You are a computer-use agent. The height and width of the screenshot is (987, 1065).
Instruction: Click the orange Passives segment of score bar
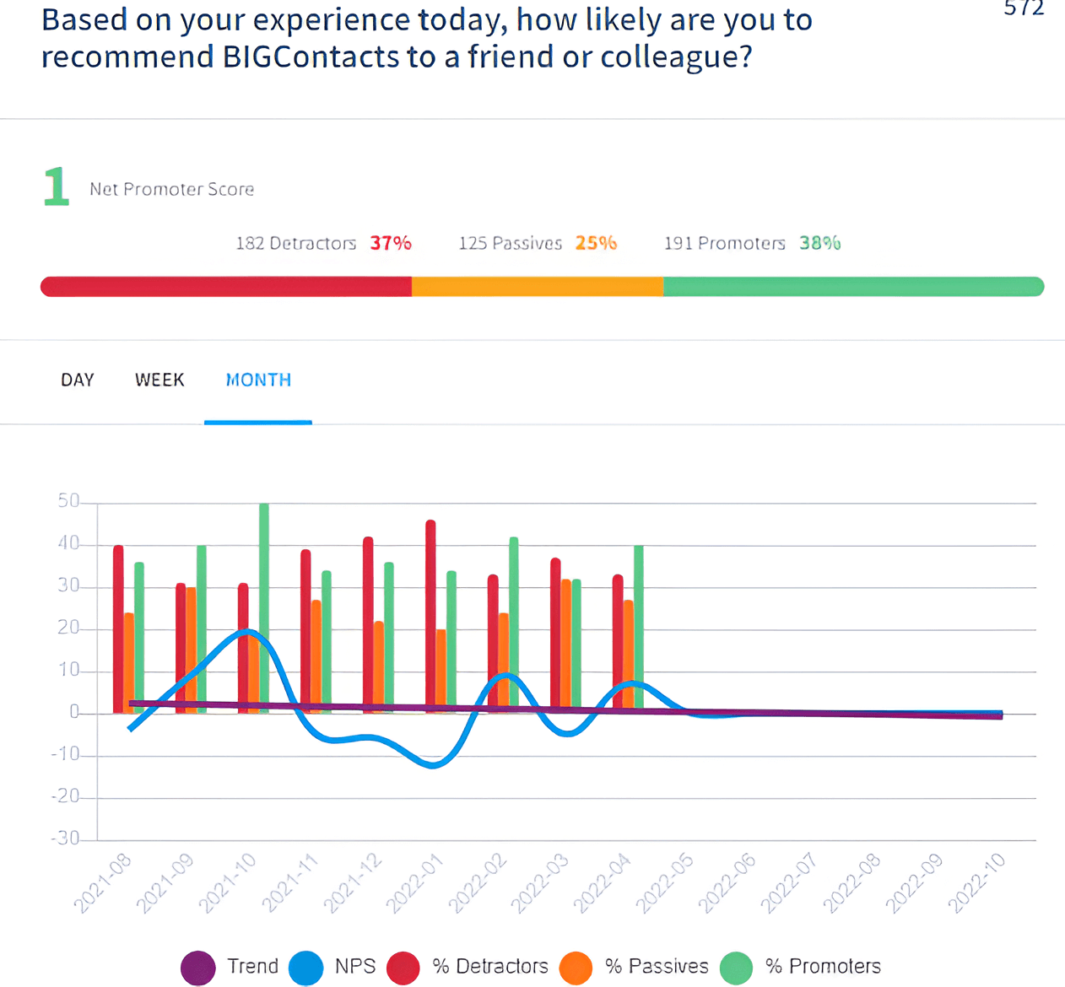pyautogui.click(x=538, y=287)
